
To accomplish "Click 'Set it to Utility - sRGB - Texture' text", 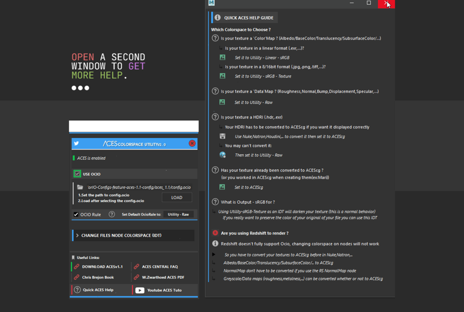I will (x=263, y=76).
